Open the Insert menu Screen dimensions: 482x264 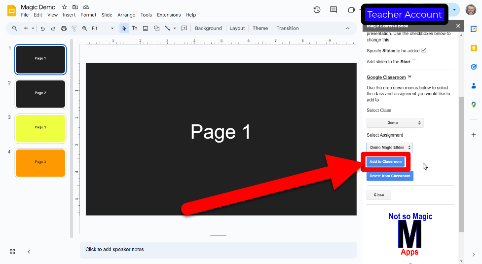point(69,15)
